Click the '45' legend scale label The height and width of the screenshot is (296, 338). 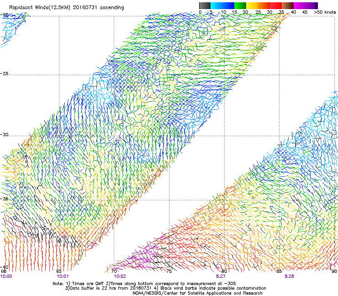tap(305, 12)
